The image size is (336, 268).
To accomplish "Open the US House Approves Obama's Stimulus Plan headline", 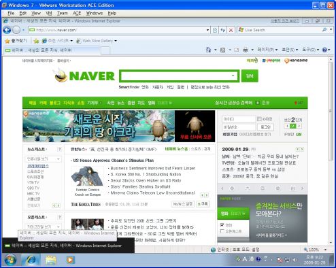I will click(114, 161).
